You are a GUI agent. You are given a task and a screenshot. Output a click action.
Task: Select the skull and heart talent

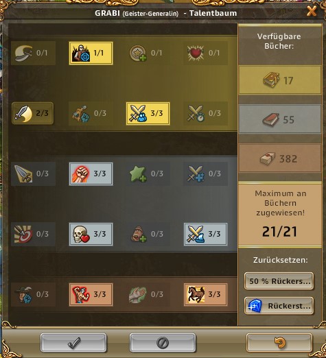(x=91, y=234)
